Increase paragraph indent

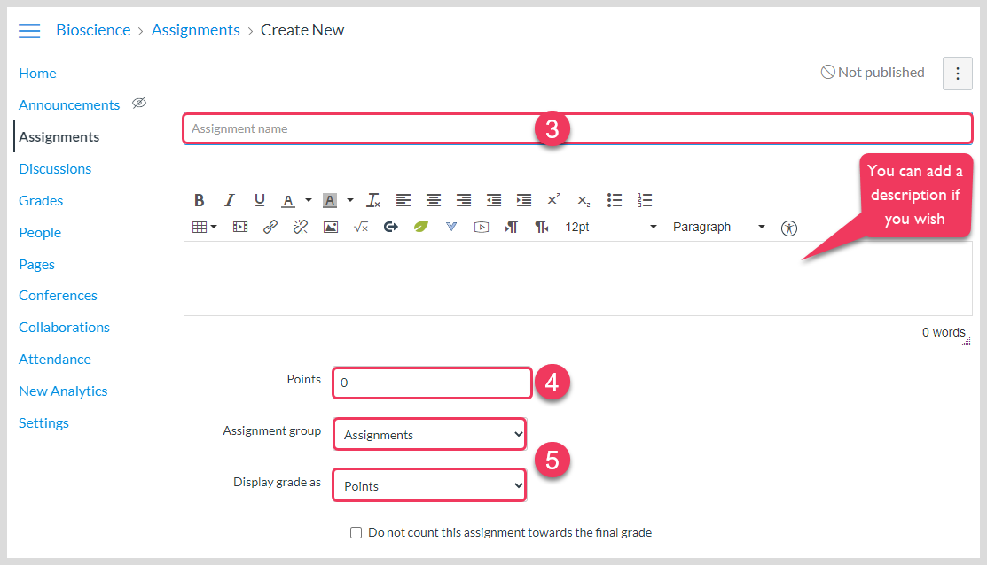click(x=524, y=200)
